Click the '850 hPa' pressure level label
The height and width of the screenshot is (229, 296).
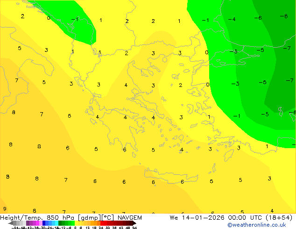pos(60,218)
